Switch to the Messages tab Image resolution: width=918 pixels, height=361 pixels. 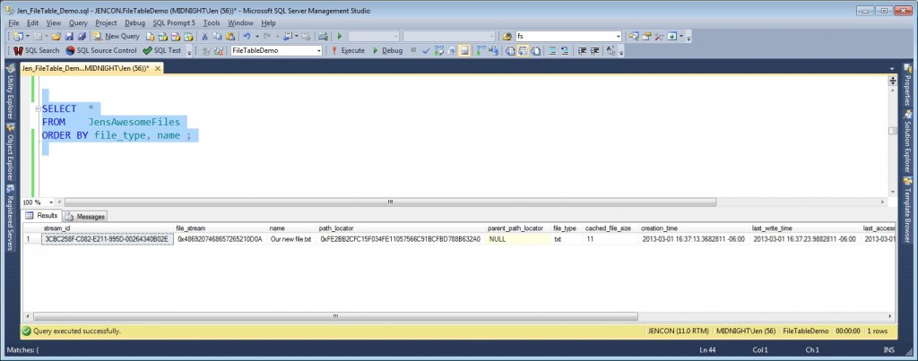[85, 217]
